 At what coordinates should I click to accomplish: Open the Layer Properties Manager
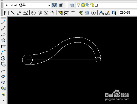(72, 5)
